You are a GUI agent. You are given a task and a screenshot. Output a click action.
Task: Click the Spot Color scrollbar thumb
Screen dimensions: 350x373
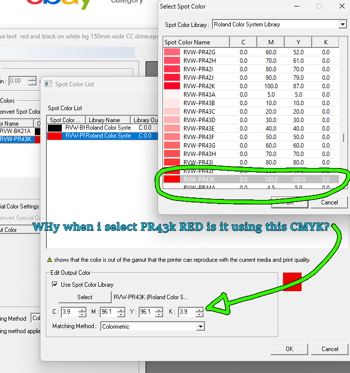click(344, 138)
